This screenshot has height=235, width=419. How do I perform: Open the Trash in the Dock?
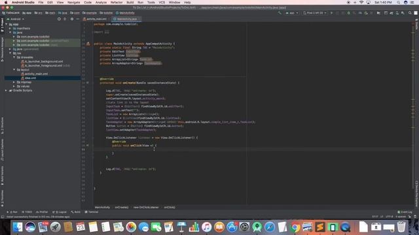401,227
